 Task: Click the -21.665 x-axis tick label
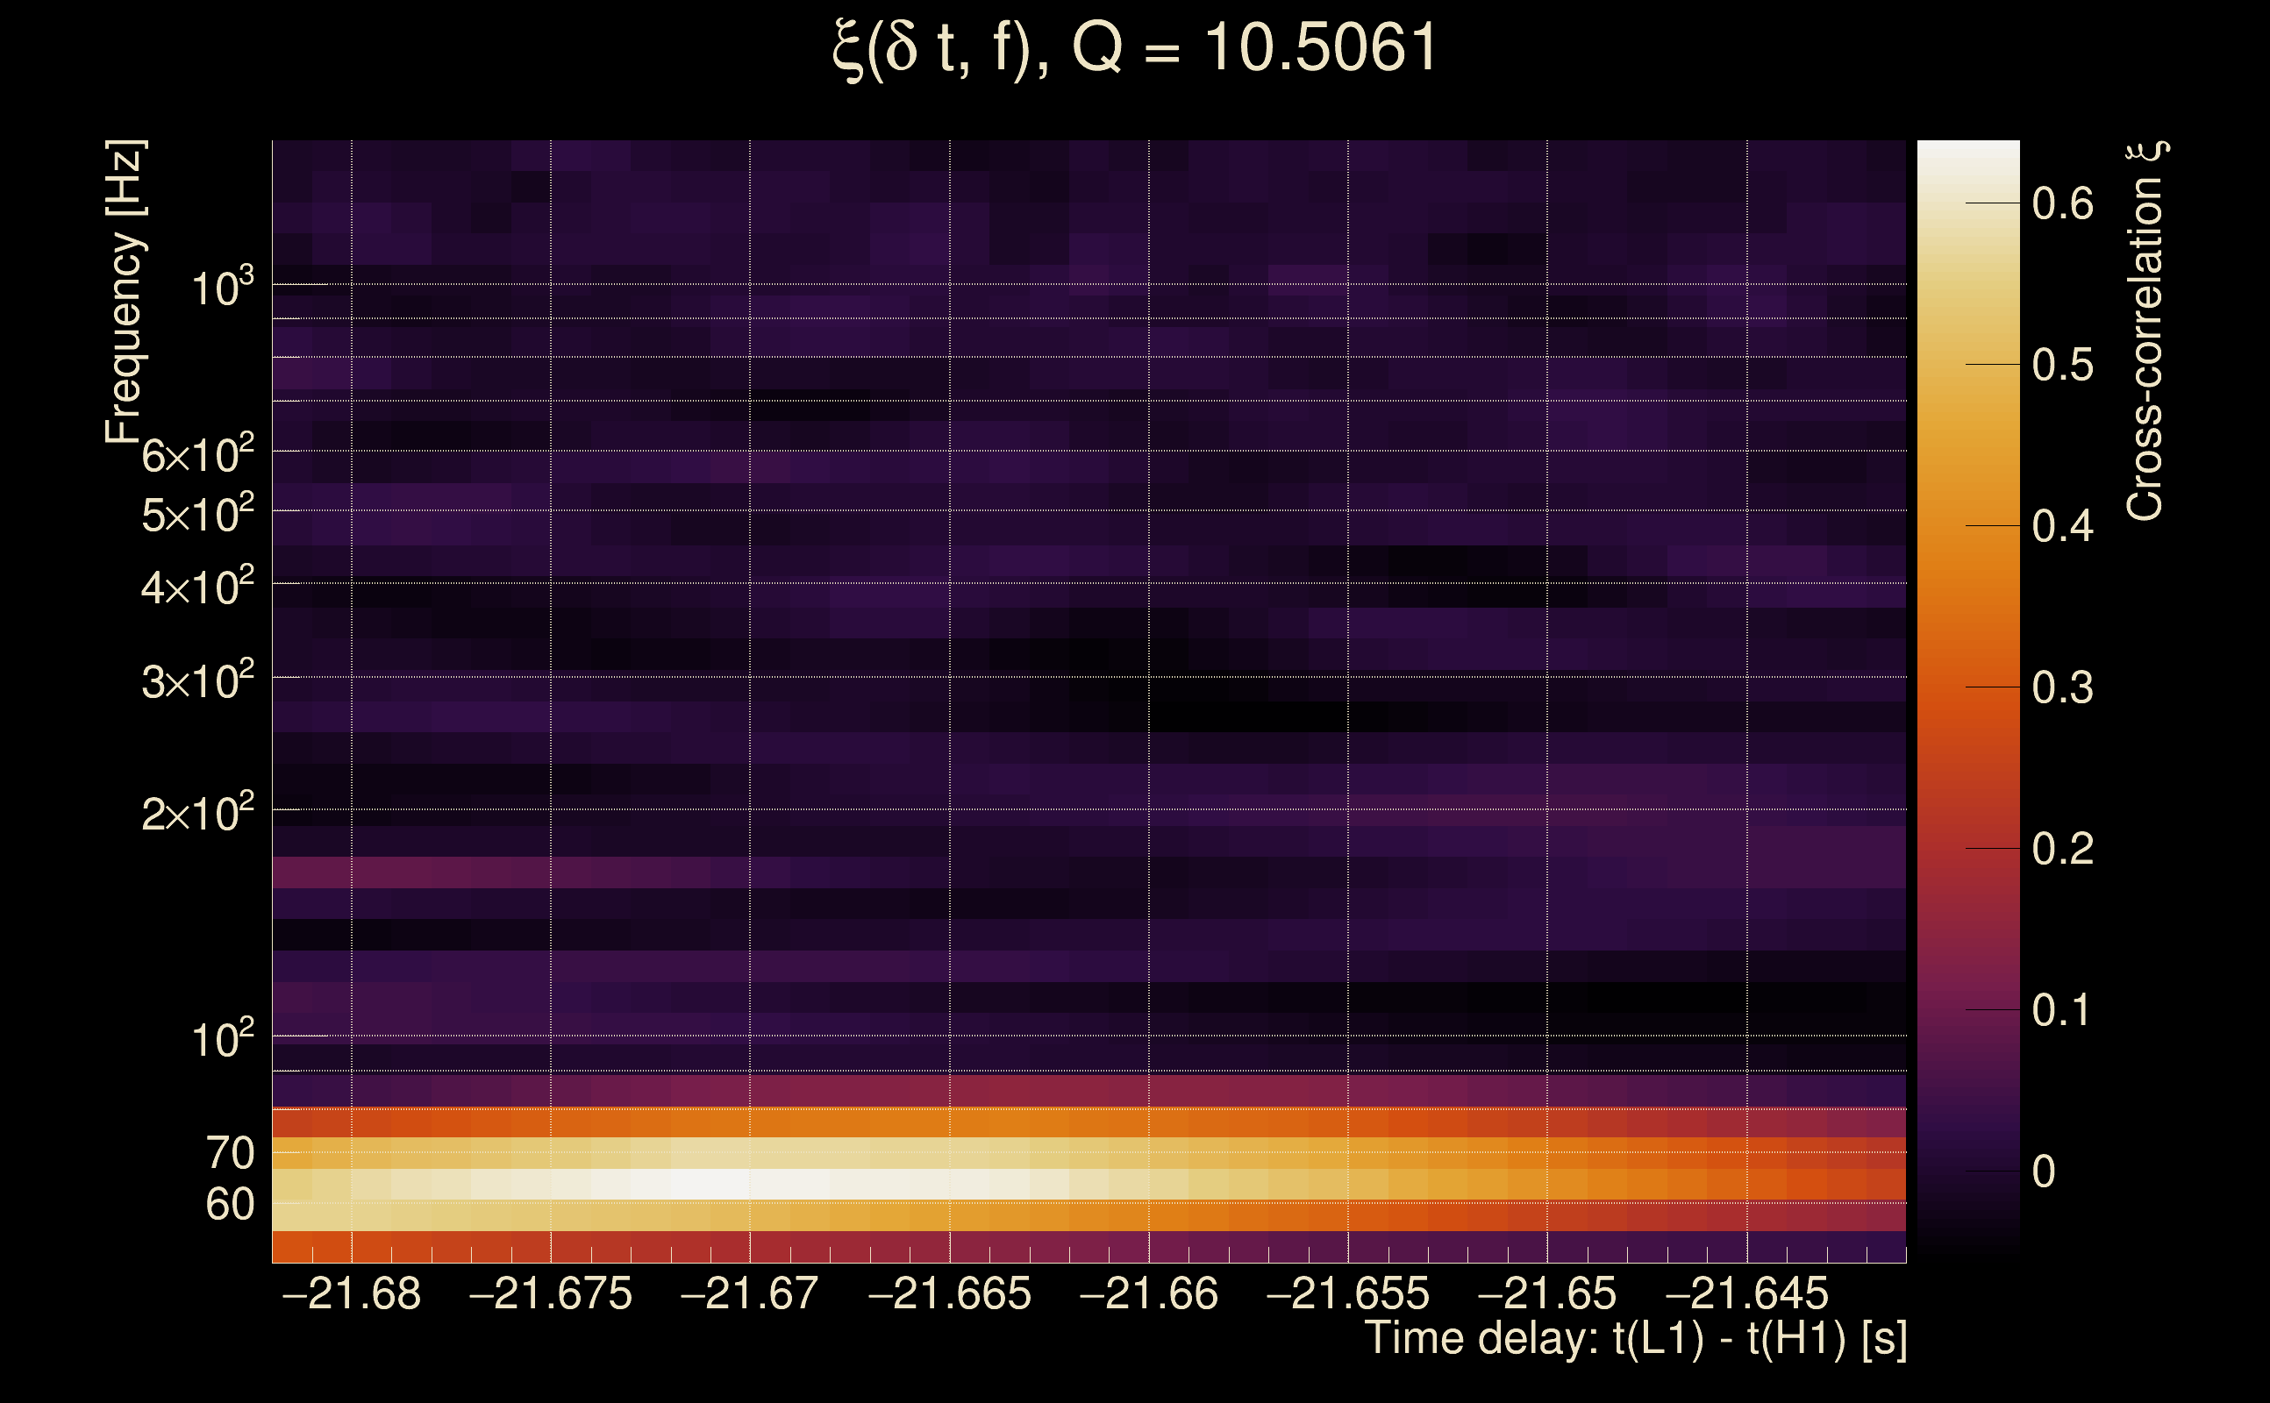point(948,1293)
